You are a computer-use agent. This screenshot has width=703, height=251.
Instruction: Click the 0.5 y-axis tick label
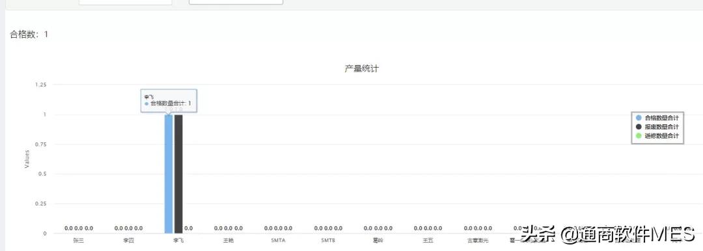click(42, 174)
